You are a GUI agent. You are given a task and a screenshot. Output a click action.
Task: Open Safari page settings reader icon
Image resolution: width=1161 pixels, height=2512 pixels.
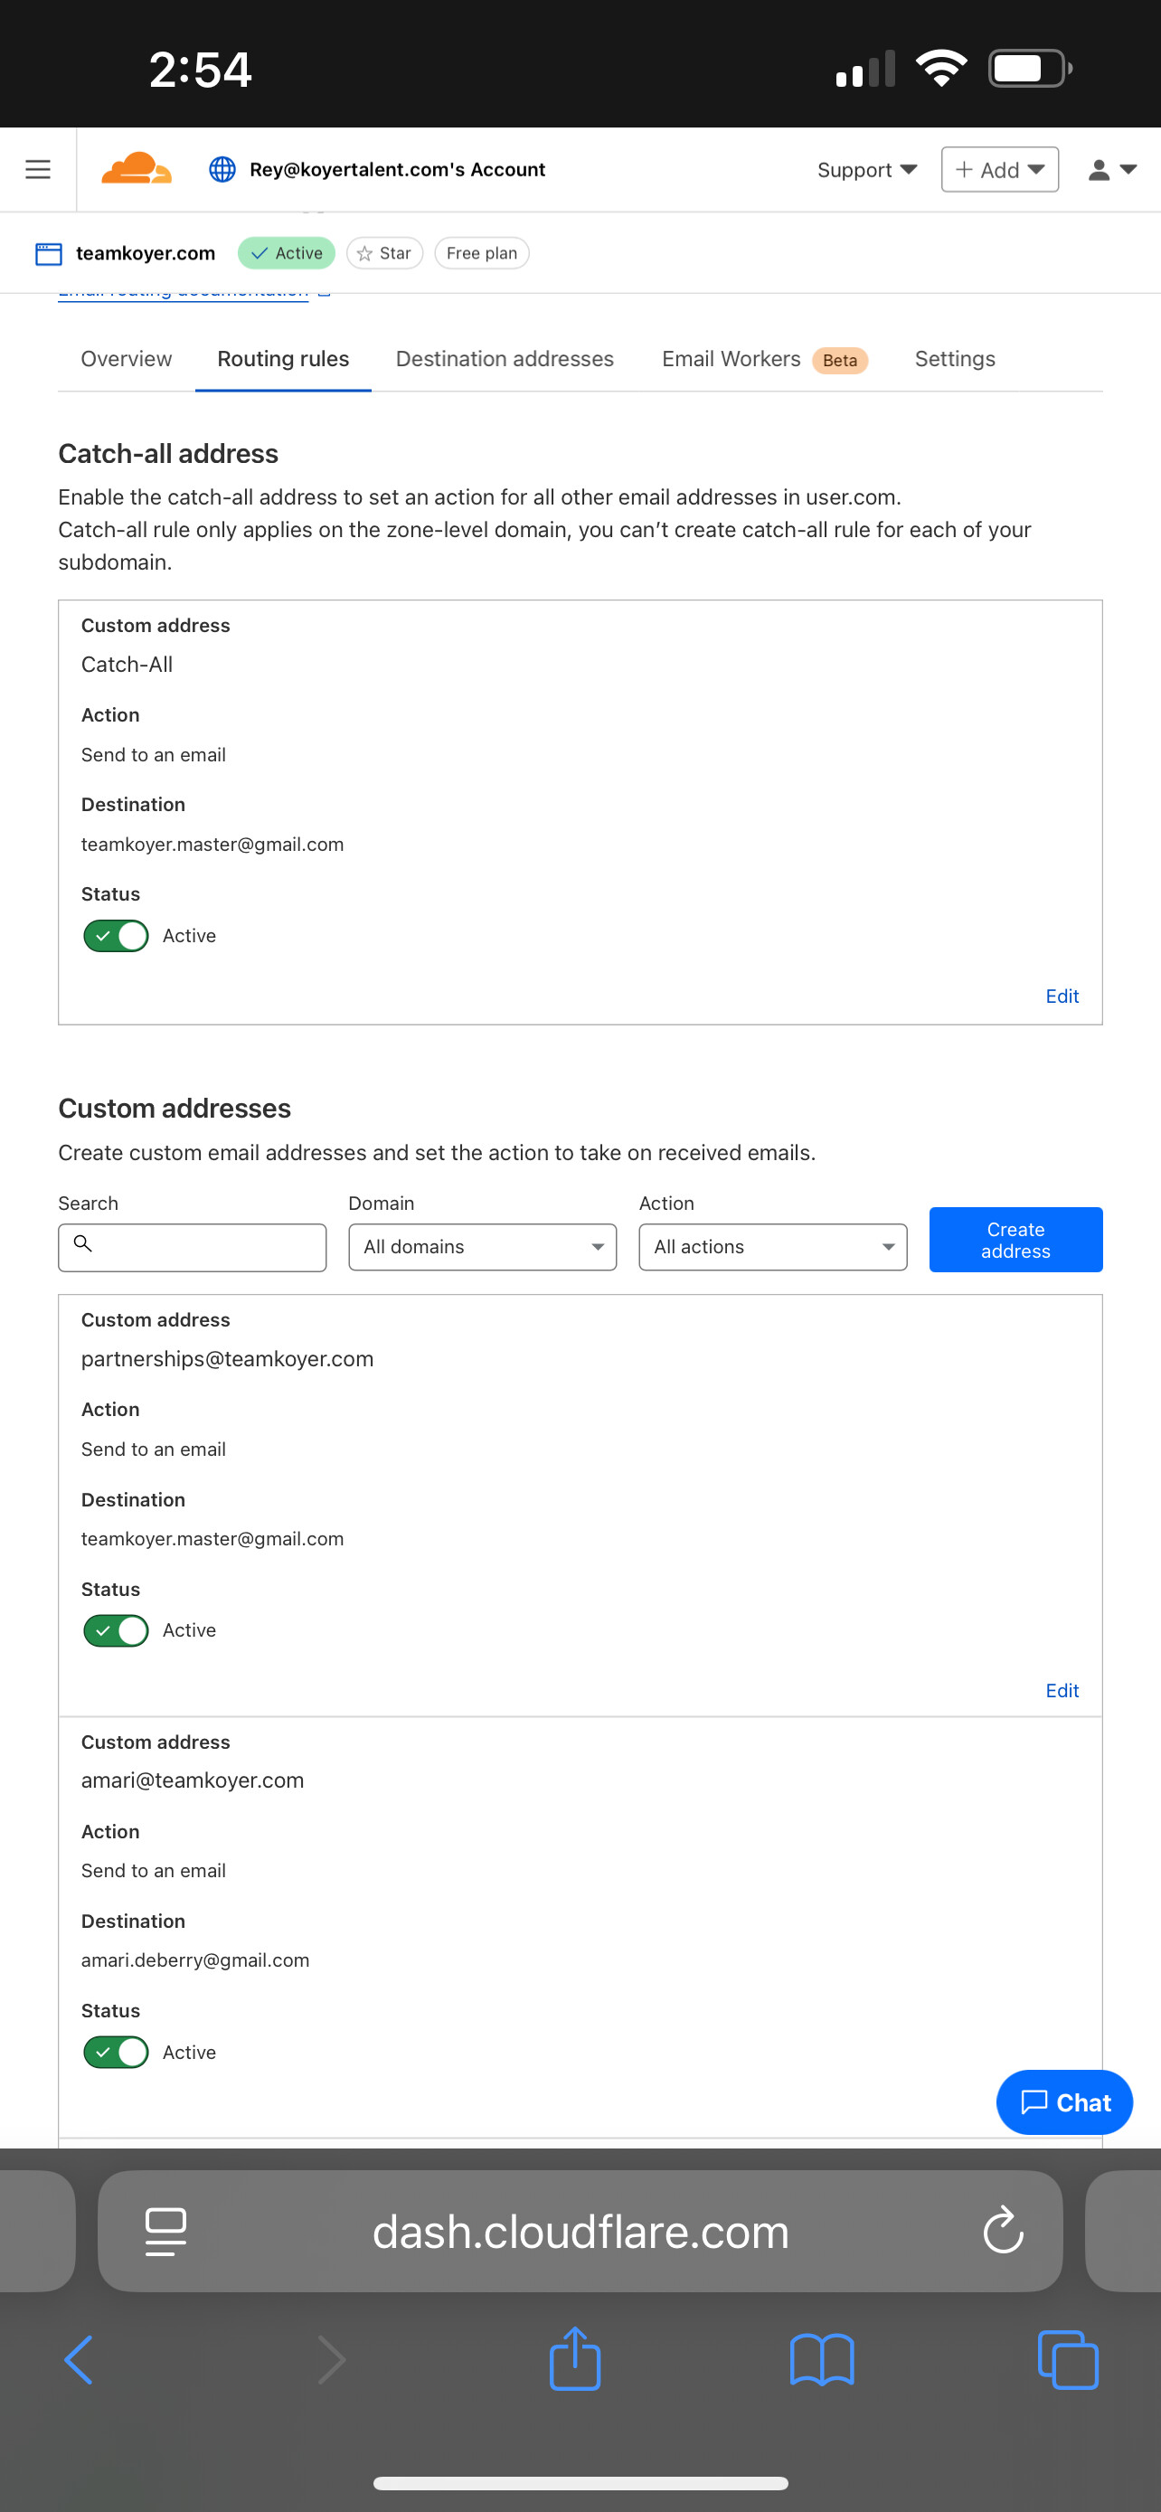165,2231
